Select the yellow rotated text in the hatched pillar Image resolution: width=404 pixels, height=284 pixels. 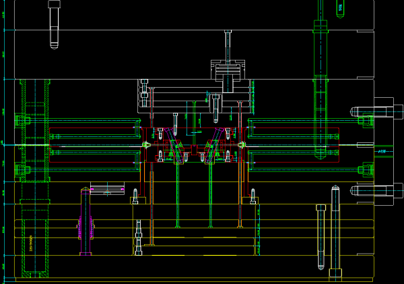coord(31,244)
